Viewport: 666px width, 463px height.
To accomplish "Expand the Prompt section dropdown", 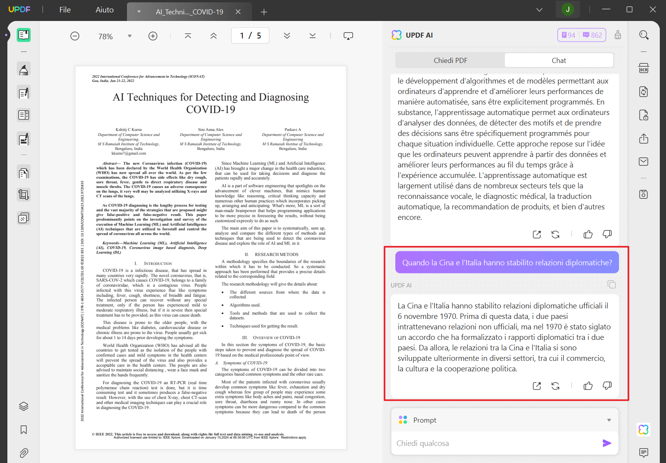I will (x=609, y=420).
